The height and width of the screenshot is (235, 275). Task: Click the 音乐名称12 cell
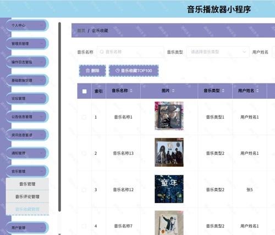[x=123, y=190]
